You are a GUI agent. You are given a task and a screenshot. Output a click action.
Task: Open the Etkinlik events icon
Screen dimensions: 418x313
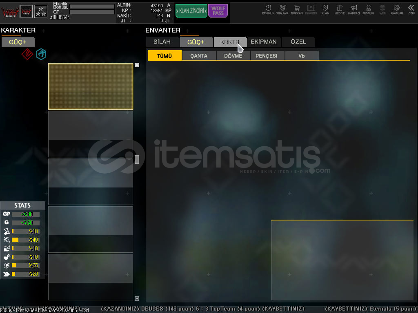point(268,9)
